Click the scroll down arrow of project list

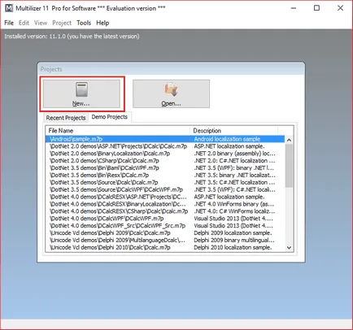point(289,247)
